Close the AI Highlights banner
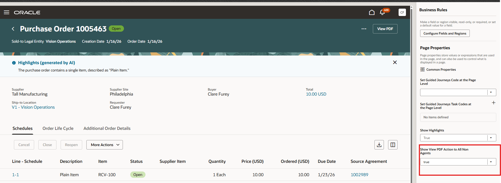Screen dimensions: 501x183 click(395, 62)
